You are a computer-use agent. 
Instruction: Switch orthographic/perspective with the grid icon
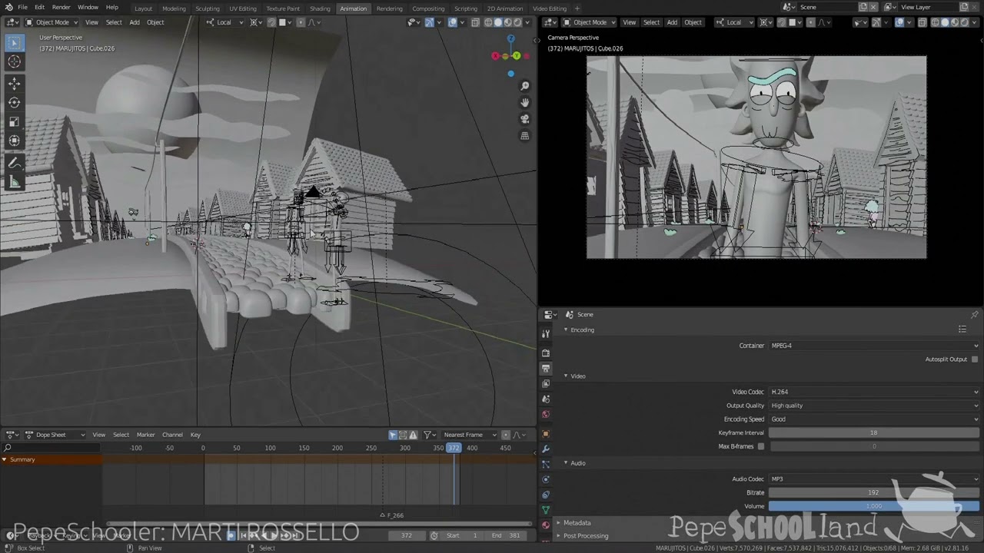tap(525, 136)
